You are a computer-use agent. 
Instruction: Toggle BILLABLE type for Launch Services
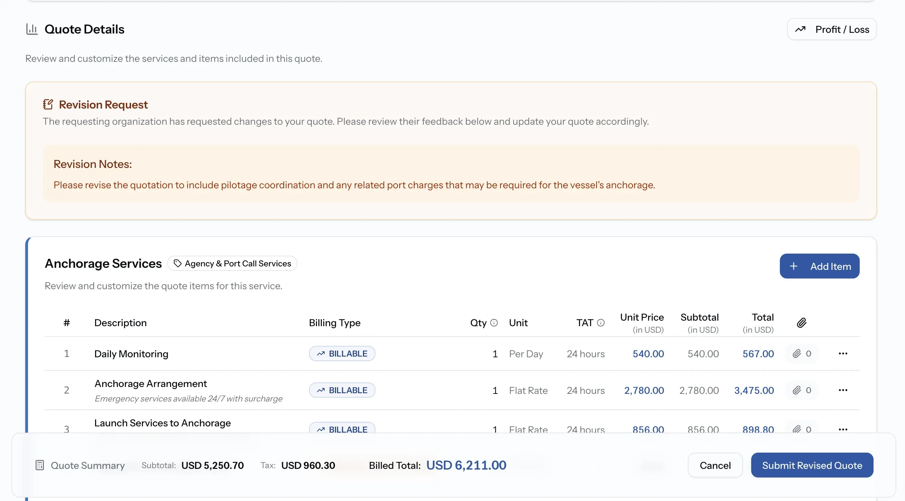342,428
